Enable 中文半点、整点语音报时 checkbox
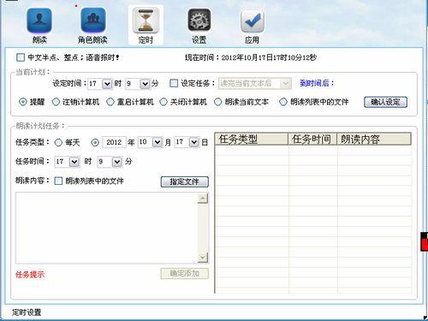The width and height of the screenshot is (428, 321). [21, 57]
